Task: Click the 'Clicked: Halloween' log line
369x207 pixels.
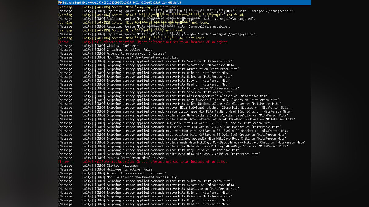Action: point(122,166)
